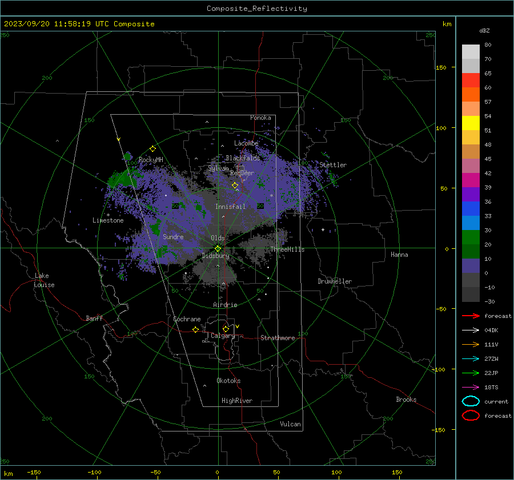Click the Cochrane label
The width and height of the screenshot is (514, 480).
pos(187,319)
